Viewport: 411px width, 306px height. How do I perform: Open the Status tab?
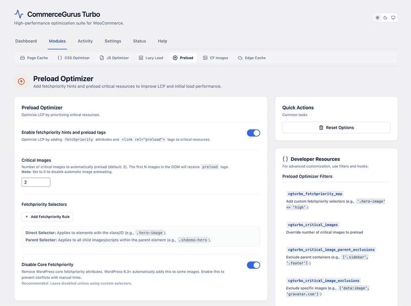click(x=139, y=41)
